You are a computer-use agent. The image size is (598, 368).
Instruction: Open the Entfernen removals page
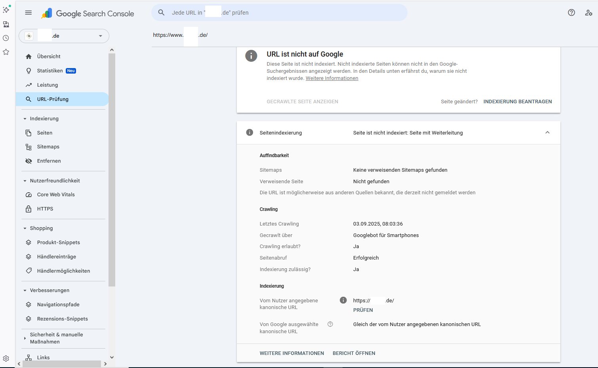(x=49, y=161)
